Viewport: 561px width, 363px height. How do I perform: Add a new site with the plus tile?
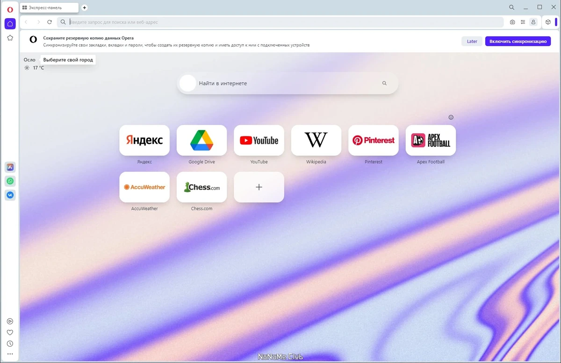coord(259,187)
